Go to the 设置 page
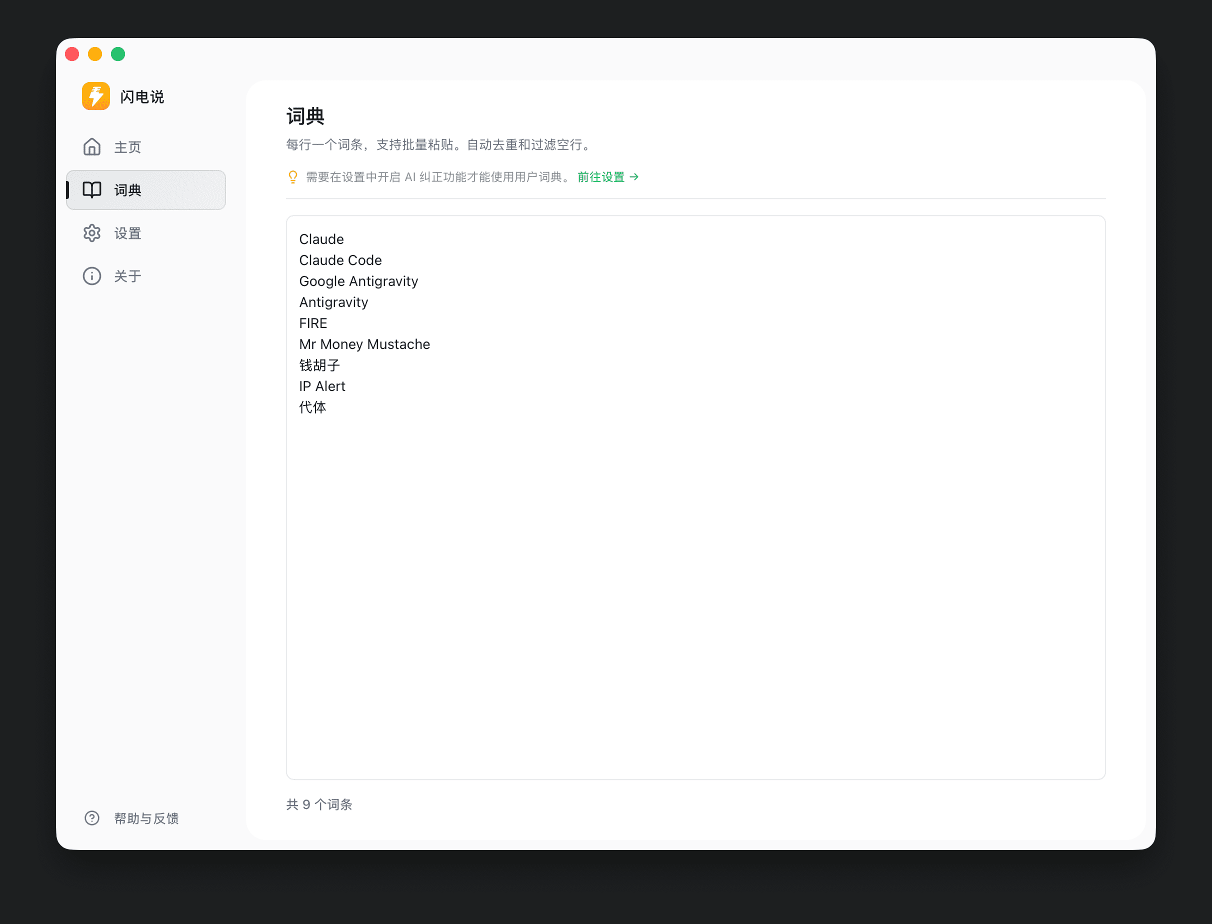The height and width of the screenshot is (924, 1212). click(127, 233)
